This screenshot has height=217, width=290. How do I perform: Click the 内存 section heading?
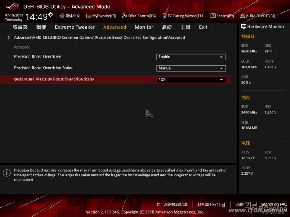click(x=246, y=98)
